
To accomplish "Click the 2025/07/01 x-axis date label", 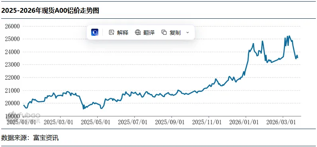I will click(x=133, y=122).
